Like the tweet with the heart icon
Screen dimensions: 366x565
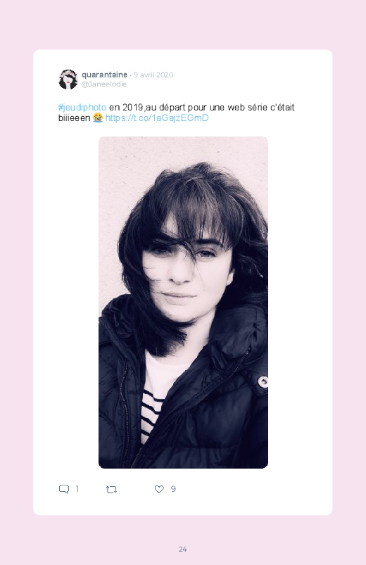[x=159, y=489]
